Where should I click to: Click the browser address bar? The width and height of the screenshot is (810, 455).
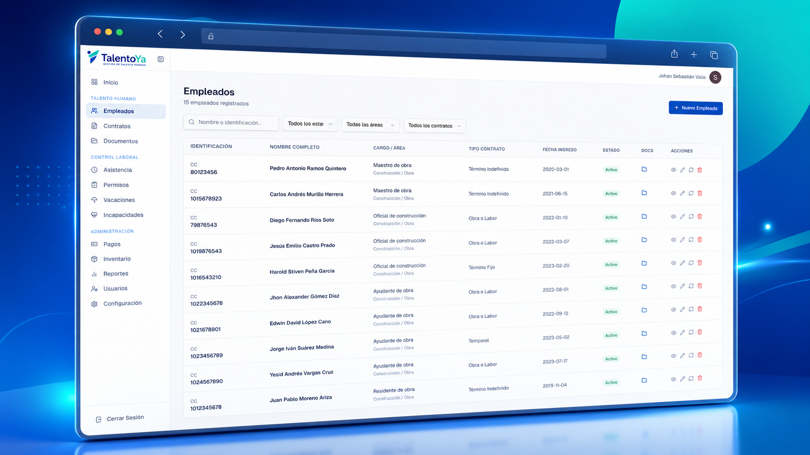coord(404,44)
